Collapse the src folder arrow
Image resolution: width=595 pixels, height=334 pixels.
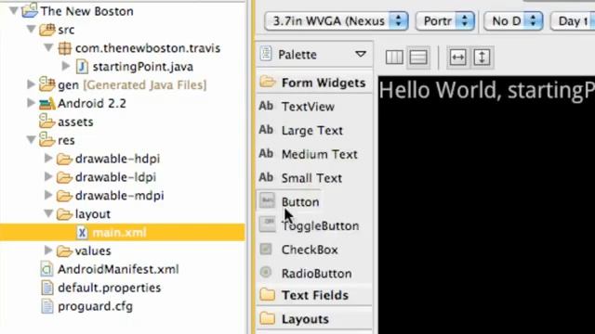pyautogui.click(x=32, y=29)
